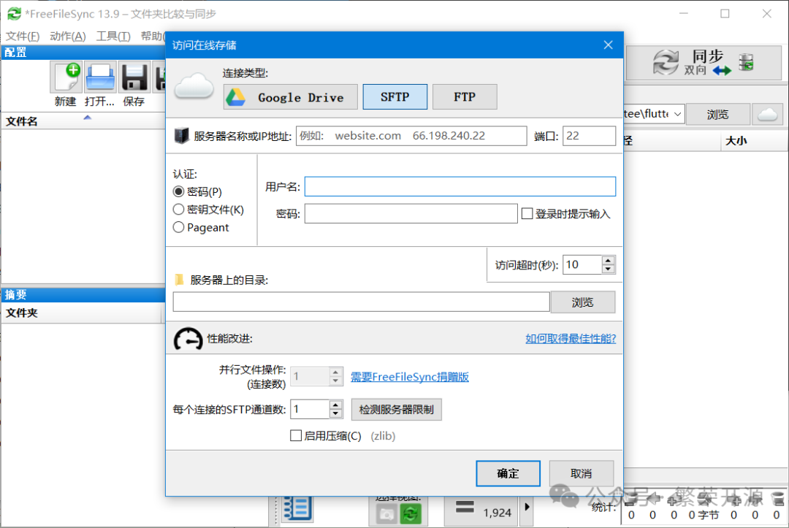Show the log panel with the list icon
This screenshot has width=789, height=528.
coord(297,508)
